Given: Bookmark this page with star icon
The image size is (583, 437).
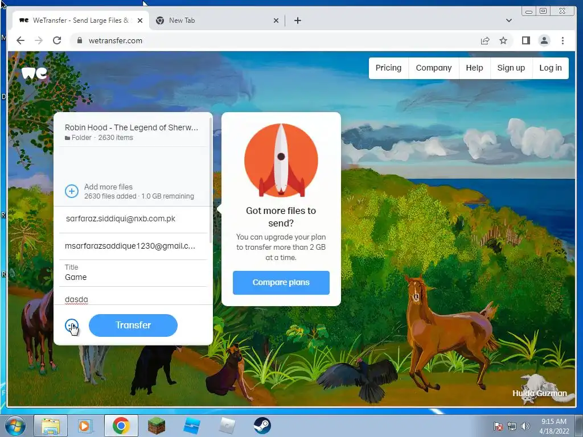Looking at the screenshot, I should click(503, 40).
